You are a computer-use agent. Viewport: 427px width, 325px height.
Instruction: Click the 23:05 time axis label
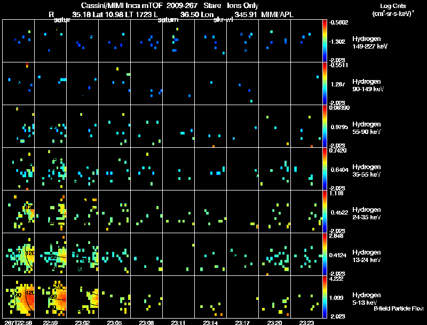click(x=114, y=323)
